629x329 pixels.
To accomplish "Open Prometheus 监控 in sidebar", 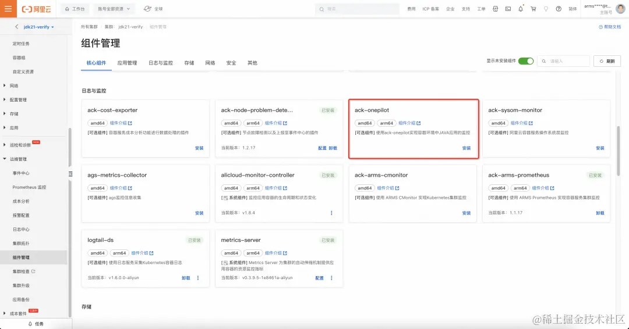I will (29, 187).
